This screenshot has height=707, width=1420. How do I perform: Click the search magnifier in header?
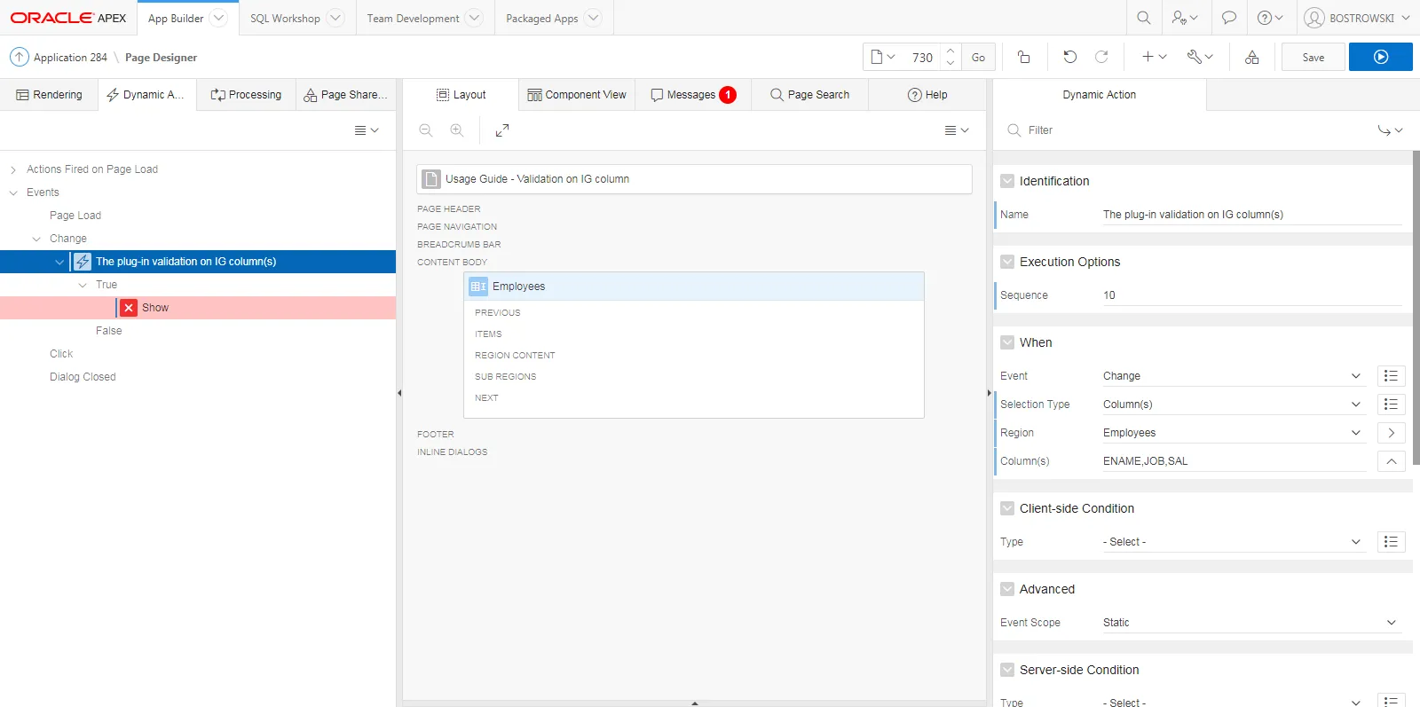click(x=1143, y=18)
